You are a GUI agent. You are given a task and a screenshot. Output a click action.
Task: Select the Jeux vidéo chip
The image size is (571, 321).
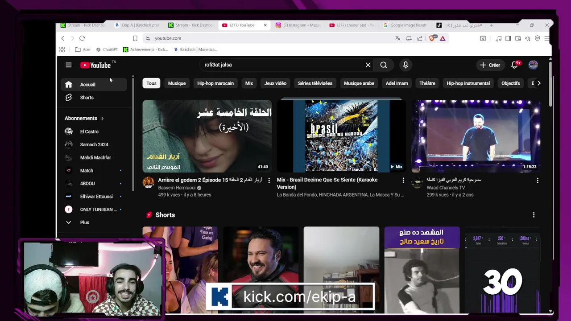275,83
